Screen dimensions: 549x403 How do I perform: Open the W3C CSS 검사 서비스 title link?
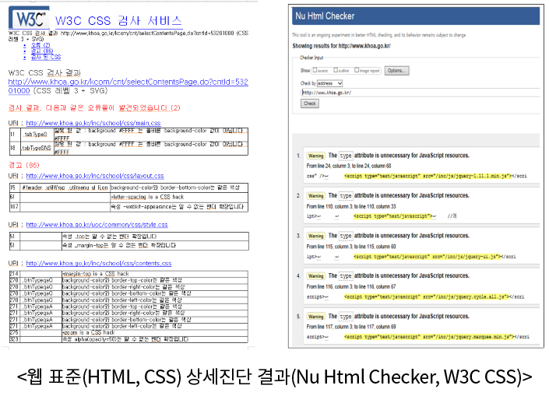[x=118, y=21]
